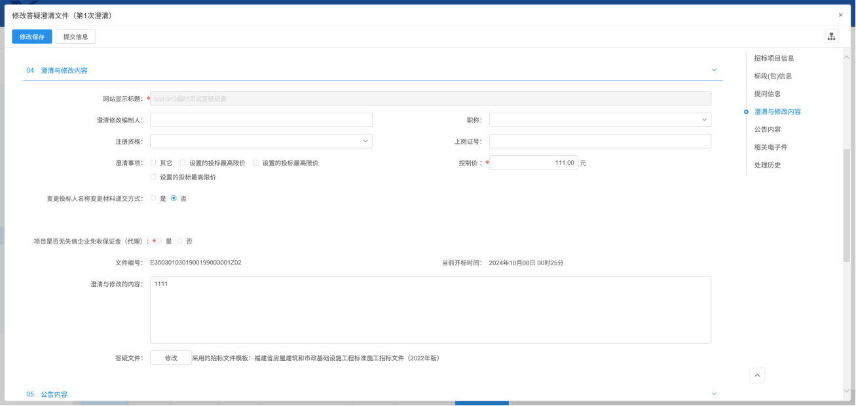Select 否 for 项目是否无失信企业免收保证金

pyautogui.click(x=179, y=241)
